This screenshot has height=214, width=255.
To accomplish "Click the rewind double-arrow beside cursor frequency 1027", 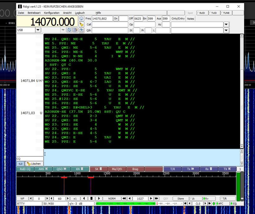I will pyautogui.click(x=123, y=198).
